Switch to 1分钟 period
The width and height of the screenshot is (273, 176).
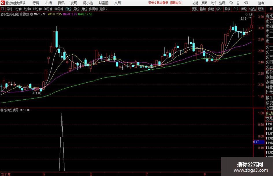tap(18, 9)
